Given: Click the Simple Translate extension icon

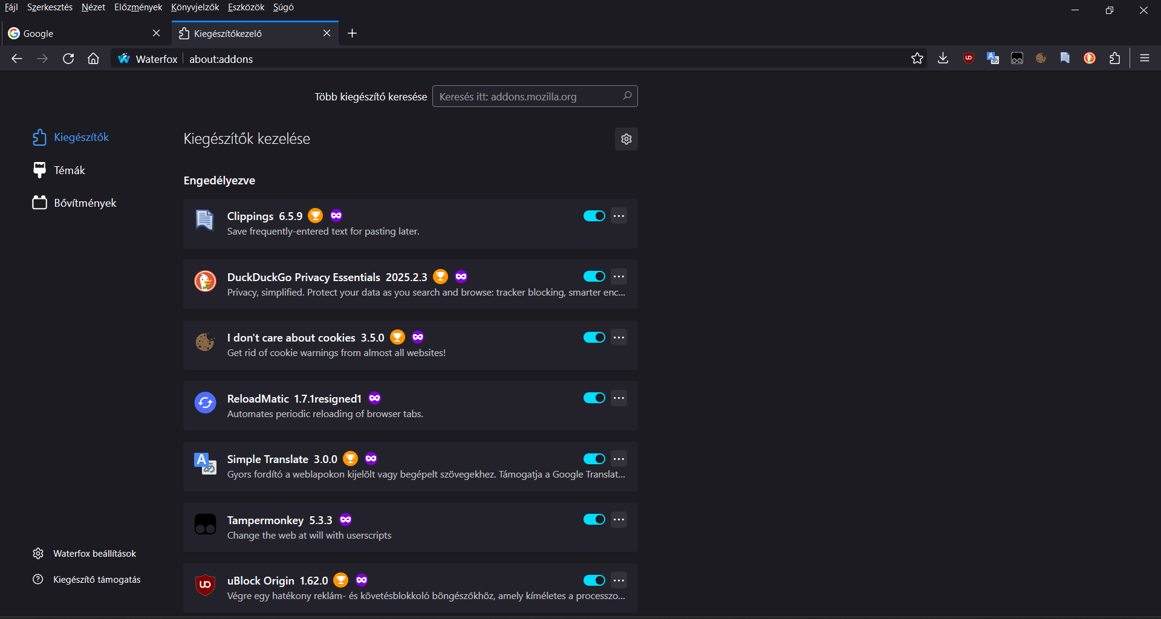Looking at the screenshot, I should pyautogui.click(x=205, y=463).
